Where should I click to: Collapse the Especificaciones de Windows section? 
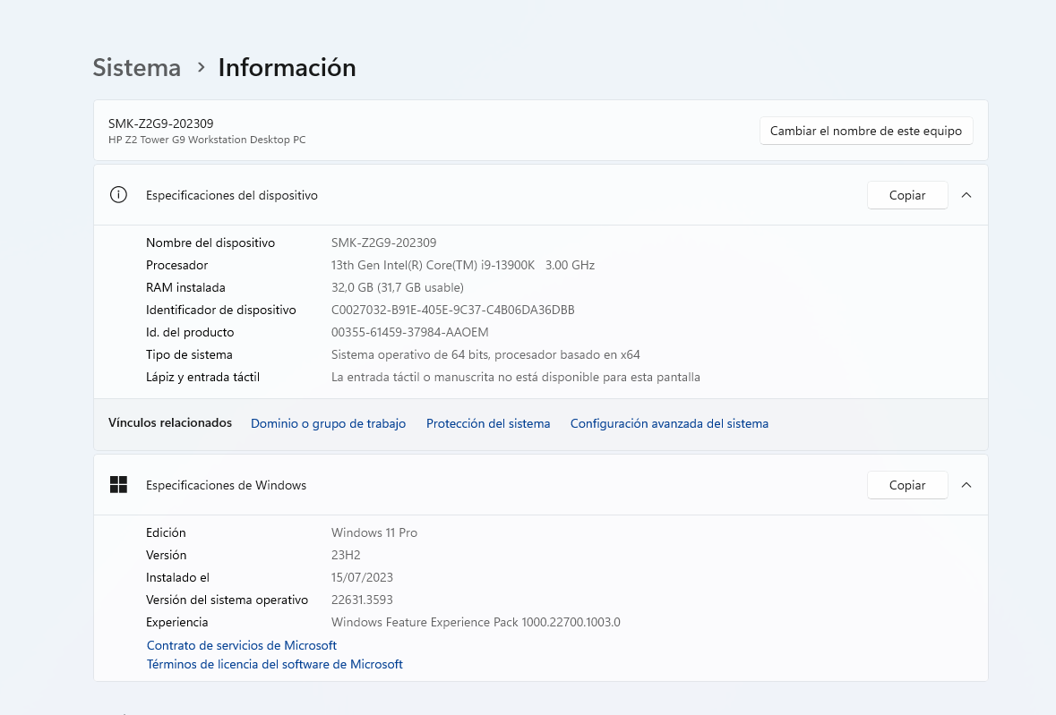pos(966,485)
